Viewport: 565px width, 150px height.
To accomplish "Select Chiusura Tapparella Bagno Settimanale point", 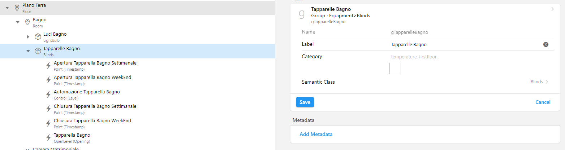I will click(x=95, y=106).
